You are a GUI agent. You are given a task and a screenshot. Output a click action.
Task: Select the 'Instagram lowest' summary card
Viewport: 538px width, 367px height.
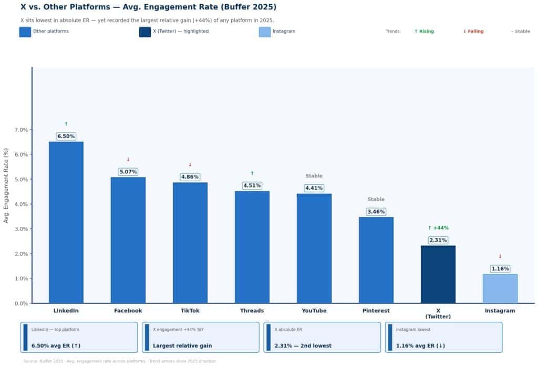[x=443, y=337]
